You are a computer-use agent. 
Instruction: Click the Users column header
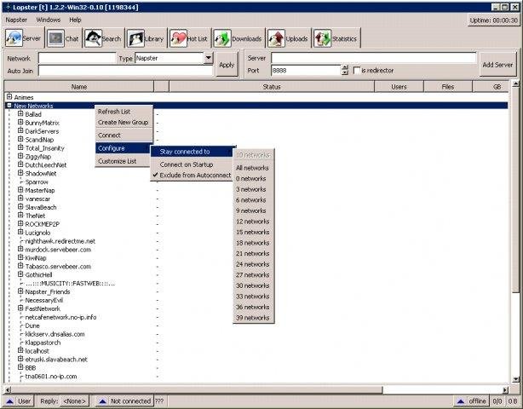(399, 87)
